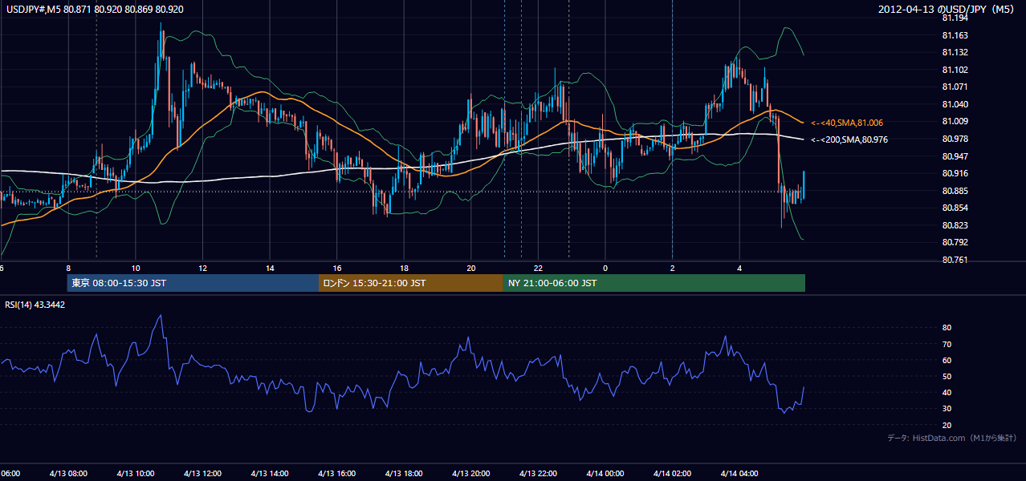1026x481 pixels.
Task: Click the 4/14 02:00 date label
Action: point(672,474)
